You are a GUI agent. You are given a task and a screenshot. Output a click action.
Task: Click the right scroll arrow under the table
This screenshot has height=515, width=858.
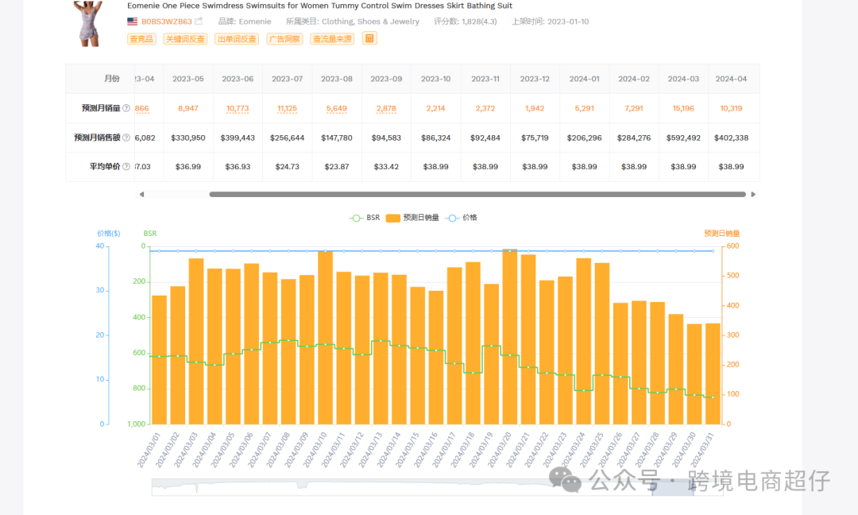[x=753, y=194]
